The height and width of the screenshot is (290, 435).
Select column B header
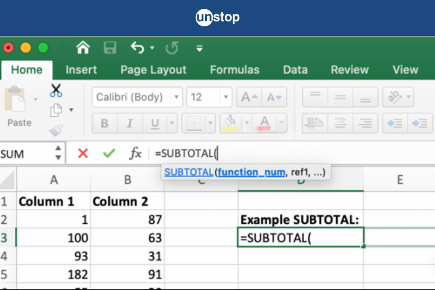(x=127, y=180)
